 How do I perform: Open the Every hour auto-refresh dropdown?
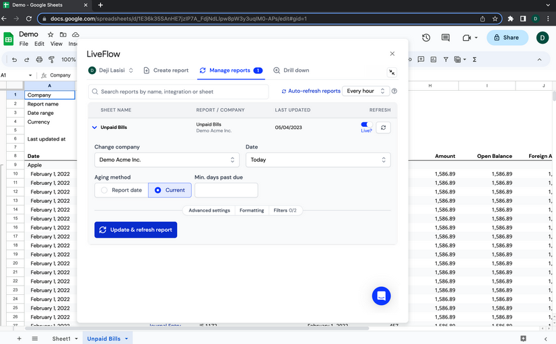point(366,91)
